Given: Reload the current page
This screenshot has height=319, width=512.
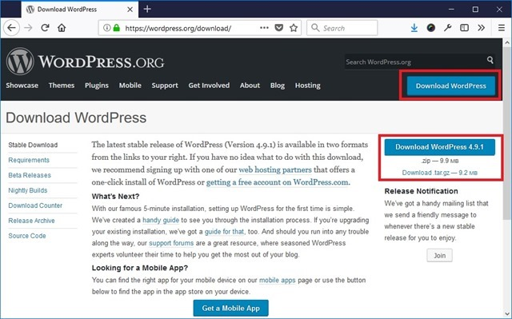Looking at the screenshot, I should pos(45,28).
